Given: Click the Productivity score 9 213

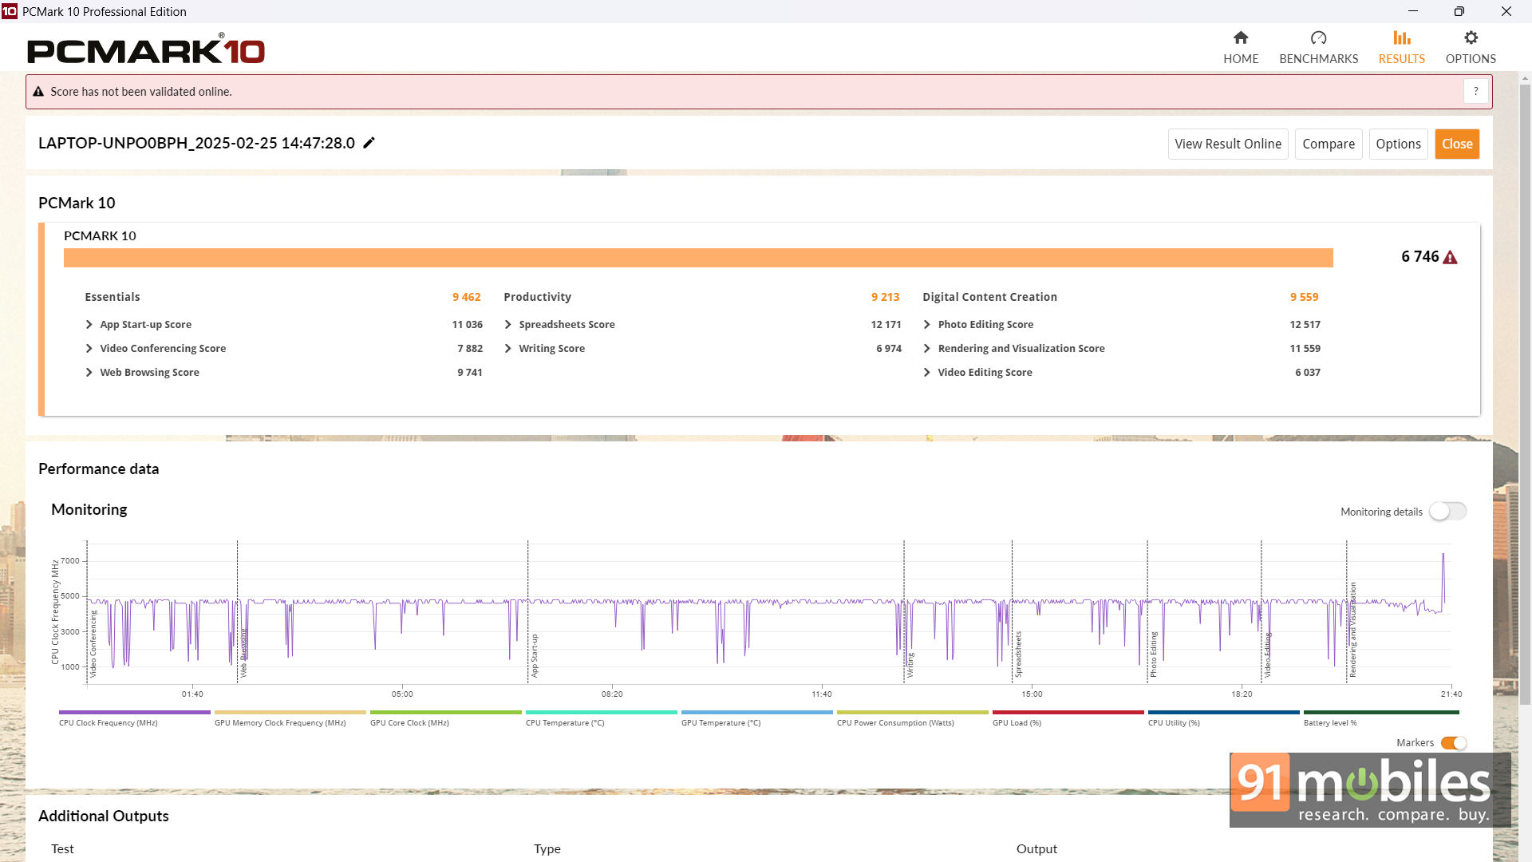Looking at the screenshot, I should (x=885, y=297).
